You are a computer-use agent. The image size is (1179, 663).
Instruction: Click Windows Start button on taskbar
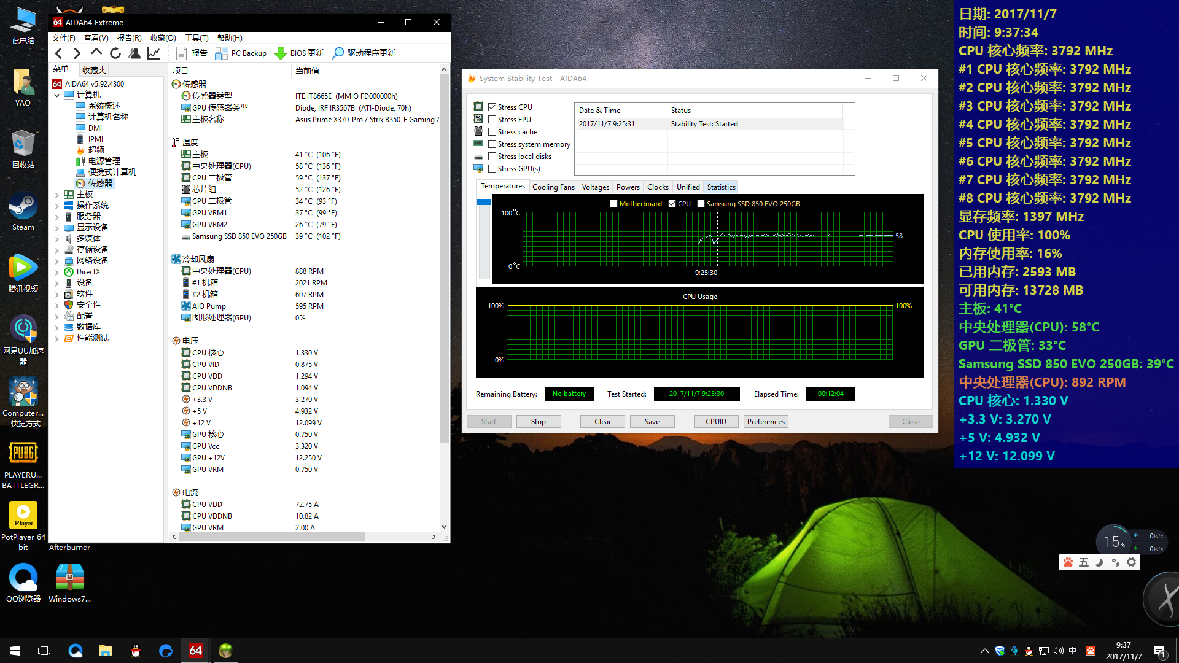(x=15, y=651)
